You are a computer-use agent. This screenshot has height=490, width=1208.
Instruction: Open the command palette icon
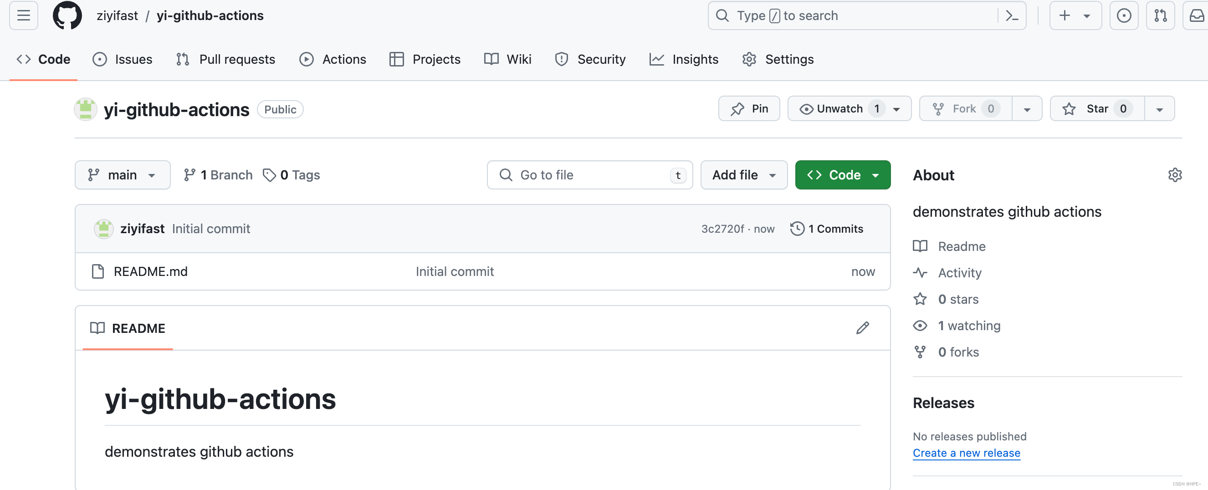(x=1012, y=15)
